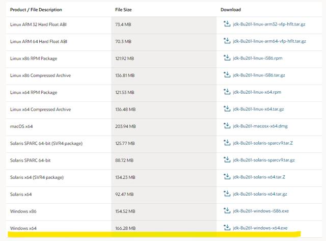Click the Linux x64 Compressed Archive text
Viewport: 326px width, 241px height.
(x=40, y=110)
